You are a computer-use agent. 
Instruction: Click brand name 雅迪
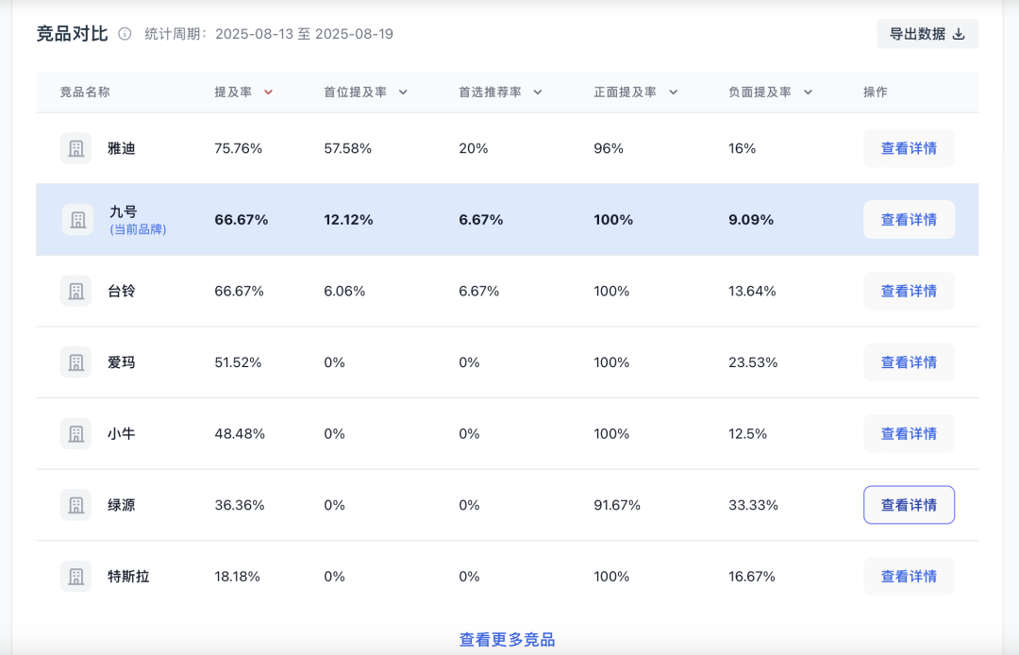122,148
